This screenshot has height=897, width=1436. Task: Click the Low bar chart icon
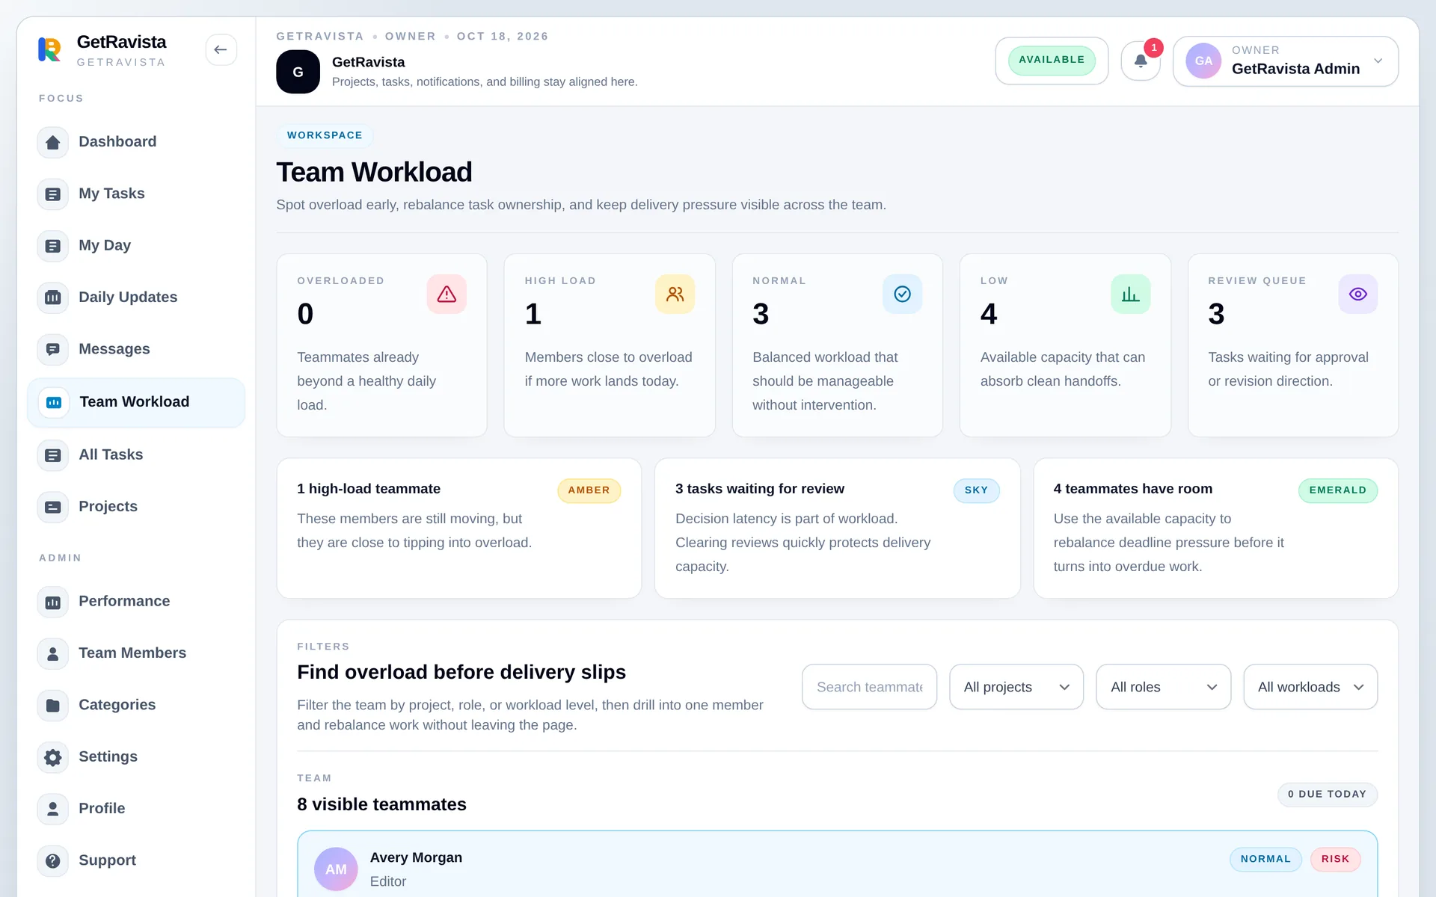[x=1130, y=294]
